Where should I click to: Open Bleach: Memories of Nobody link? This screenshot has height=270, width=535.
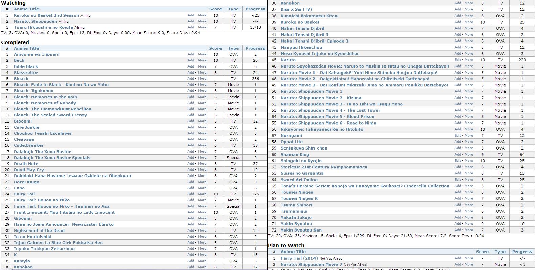pos(45,103)
